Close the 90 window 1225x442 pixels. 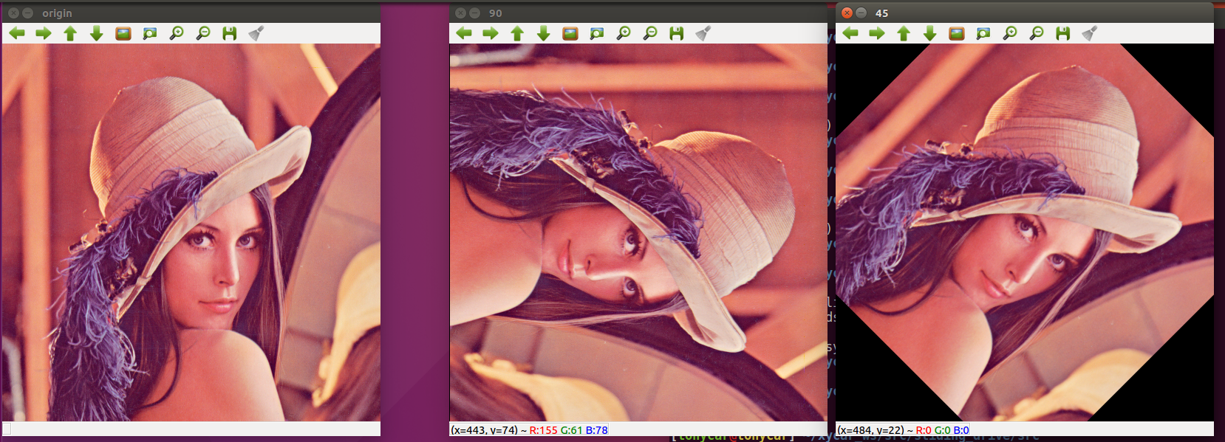(460, 13)
